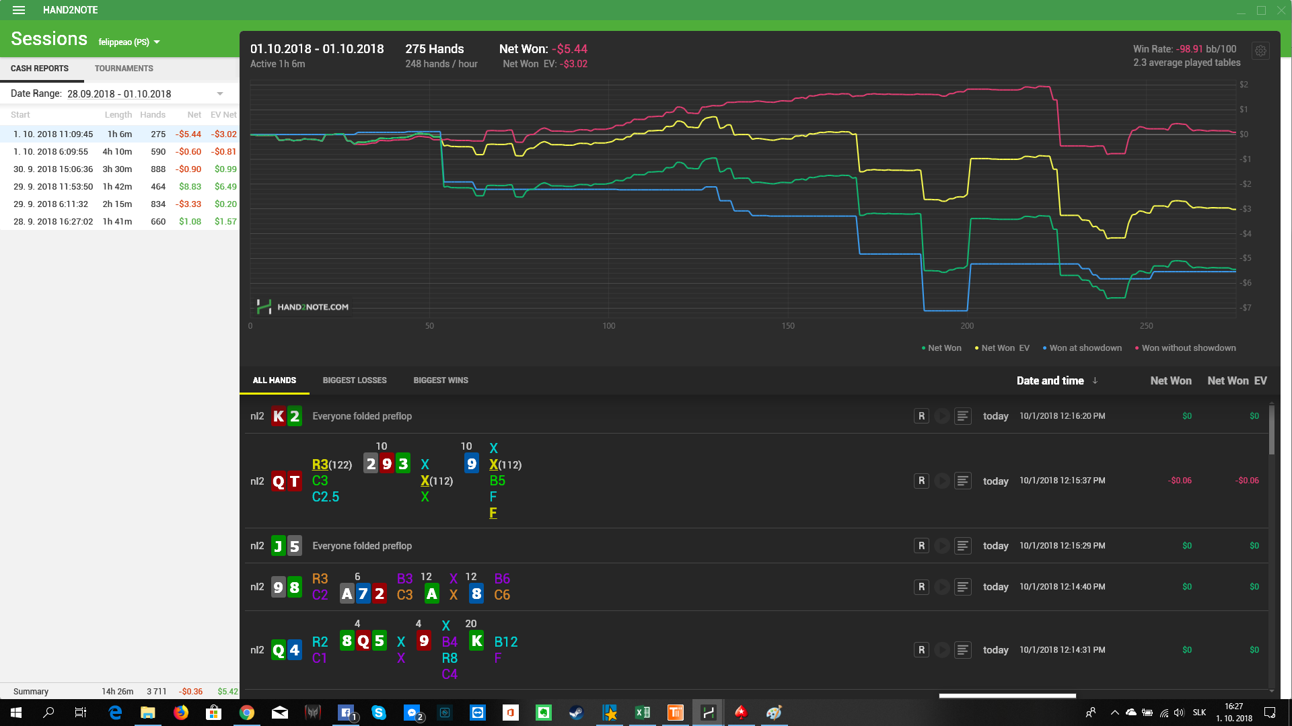
Task: Open Google Chrome from the taskbar
Action: [x=247, y=713]
